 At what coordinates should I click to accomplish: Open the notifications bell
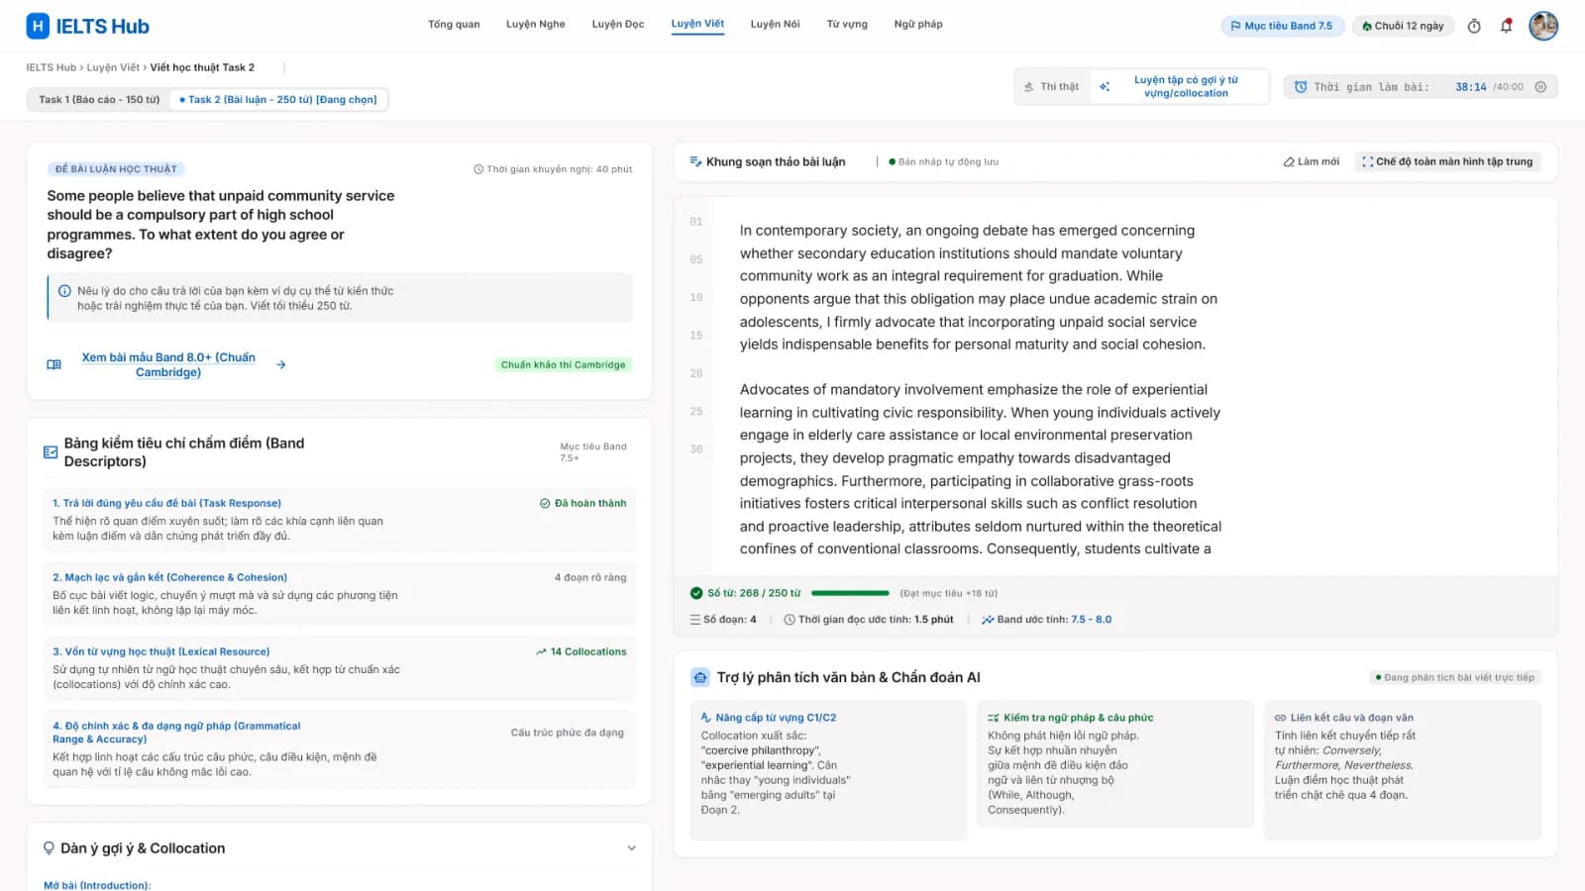1506,26
